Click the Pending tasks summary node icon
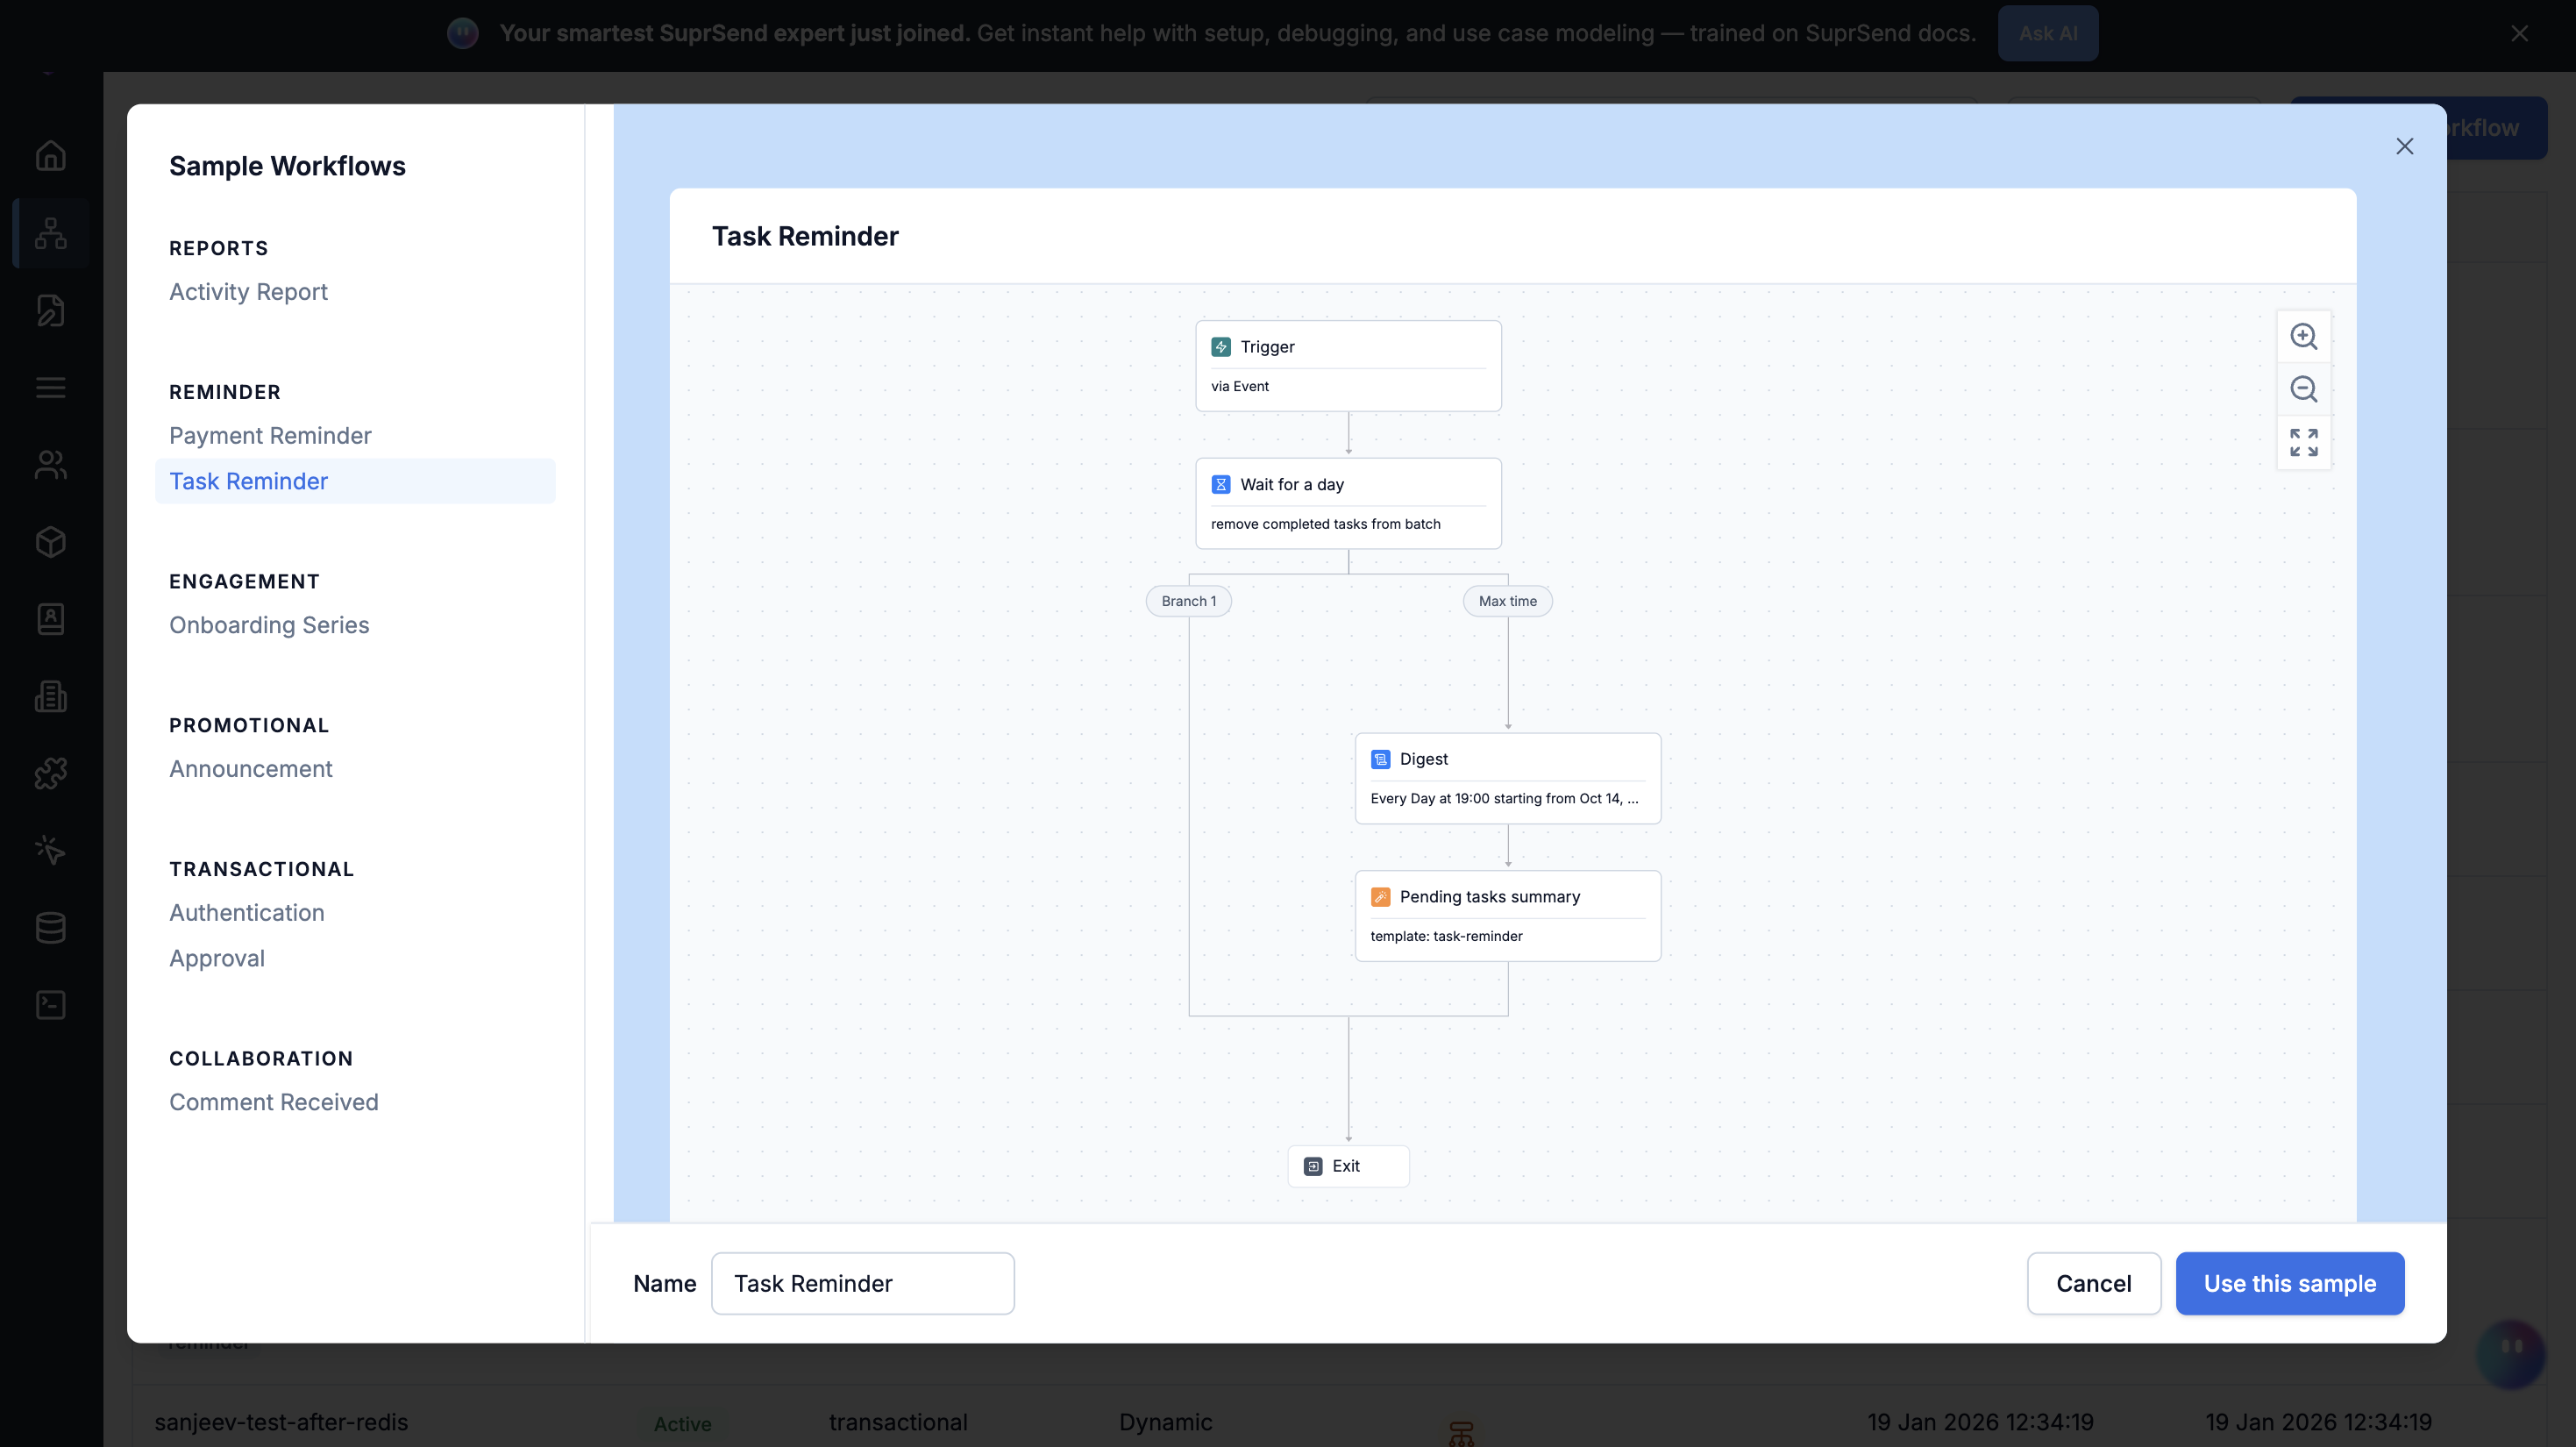This screenshot has height=1447, width=2576. (x=1380, y=897)
